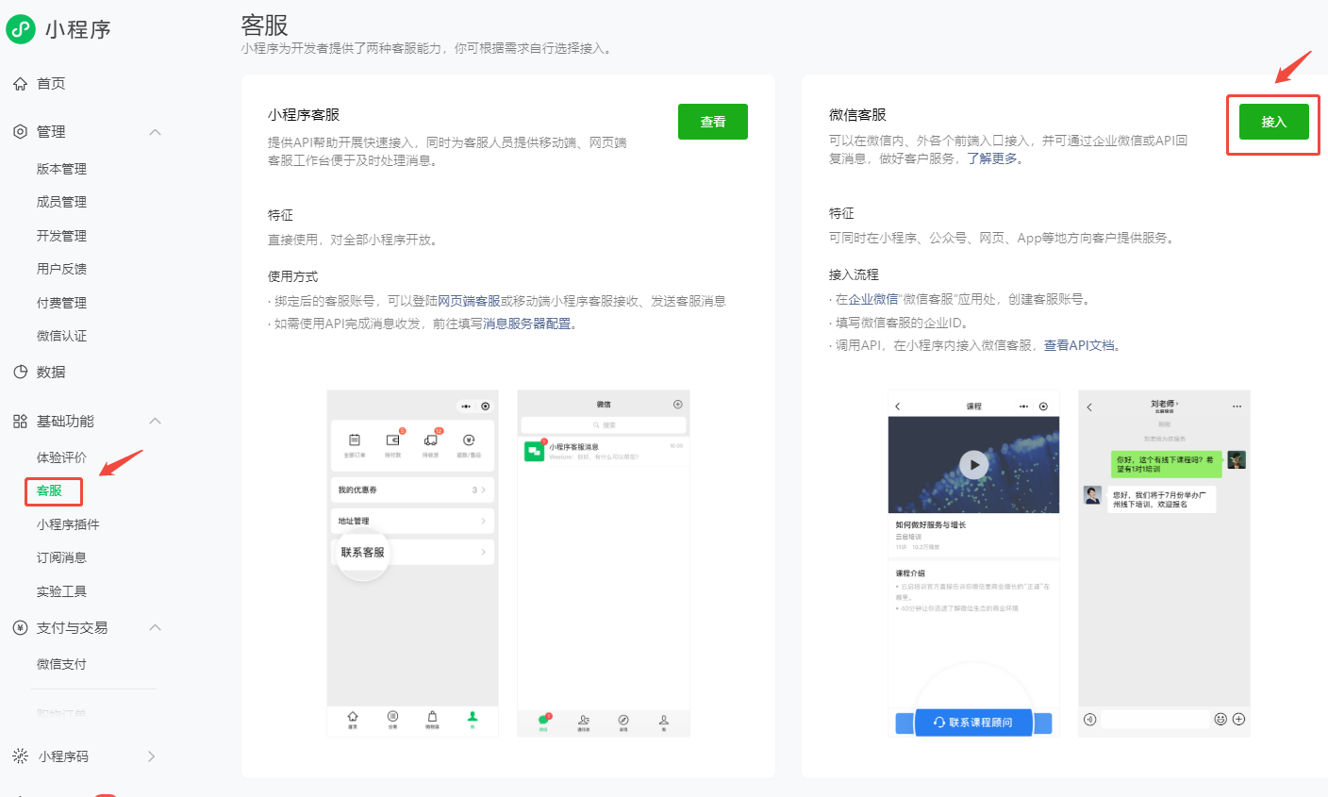
Task: Click the 支付与交易 yen coin icon
Action: tap(20, 628)
